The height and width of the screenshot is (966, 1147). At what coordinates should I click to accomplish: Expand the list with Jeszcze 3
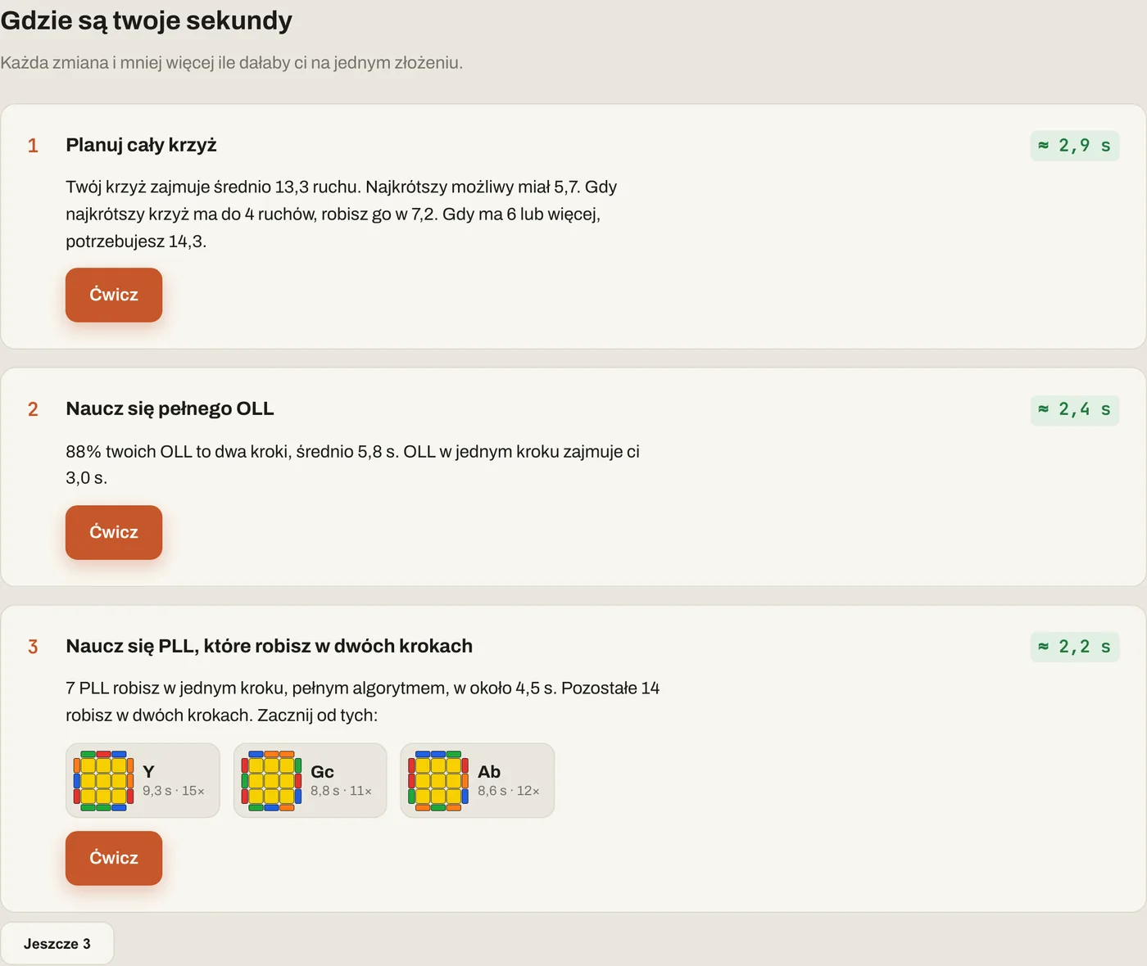[x=57, y=944]
